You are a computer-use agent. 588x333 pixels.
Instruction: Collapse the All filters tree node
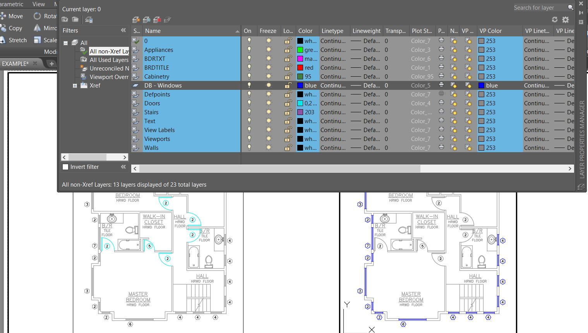65,43
